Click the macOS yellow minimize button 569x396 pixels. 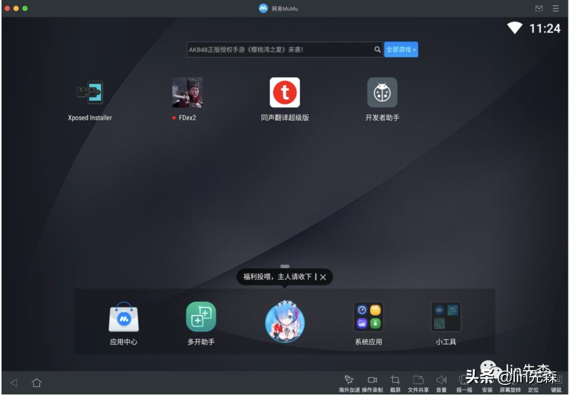[x=16, y=8]
